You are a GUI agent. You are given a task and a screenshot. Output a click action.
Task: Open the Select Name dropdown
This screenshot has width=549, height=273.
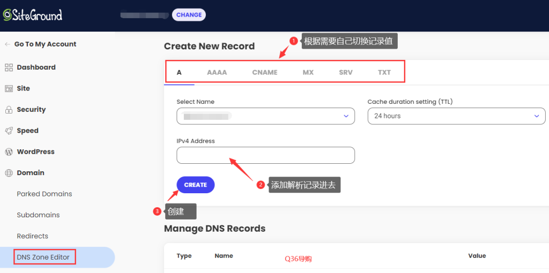[266, 116]
